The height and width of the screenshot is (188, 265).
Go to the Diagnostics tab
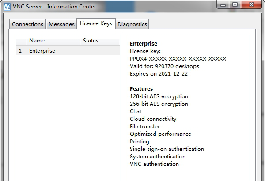click(132, 24)
